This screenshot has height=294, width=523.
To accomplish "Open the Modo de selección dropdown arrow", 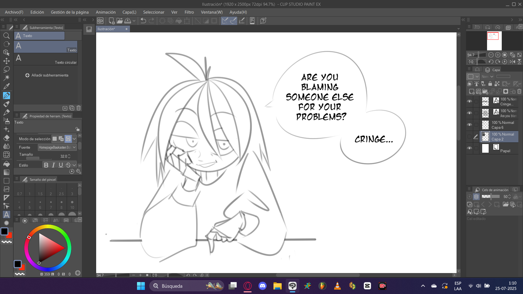I will pyautogui.click(x=74, y=139).
